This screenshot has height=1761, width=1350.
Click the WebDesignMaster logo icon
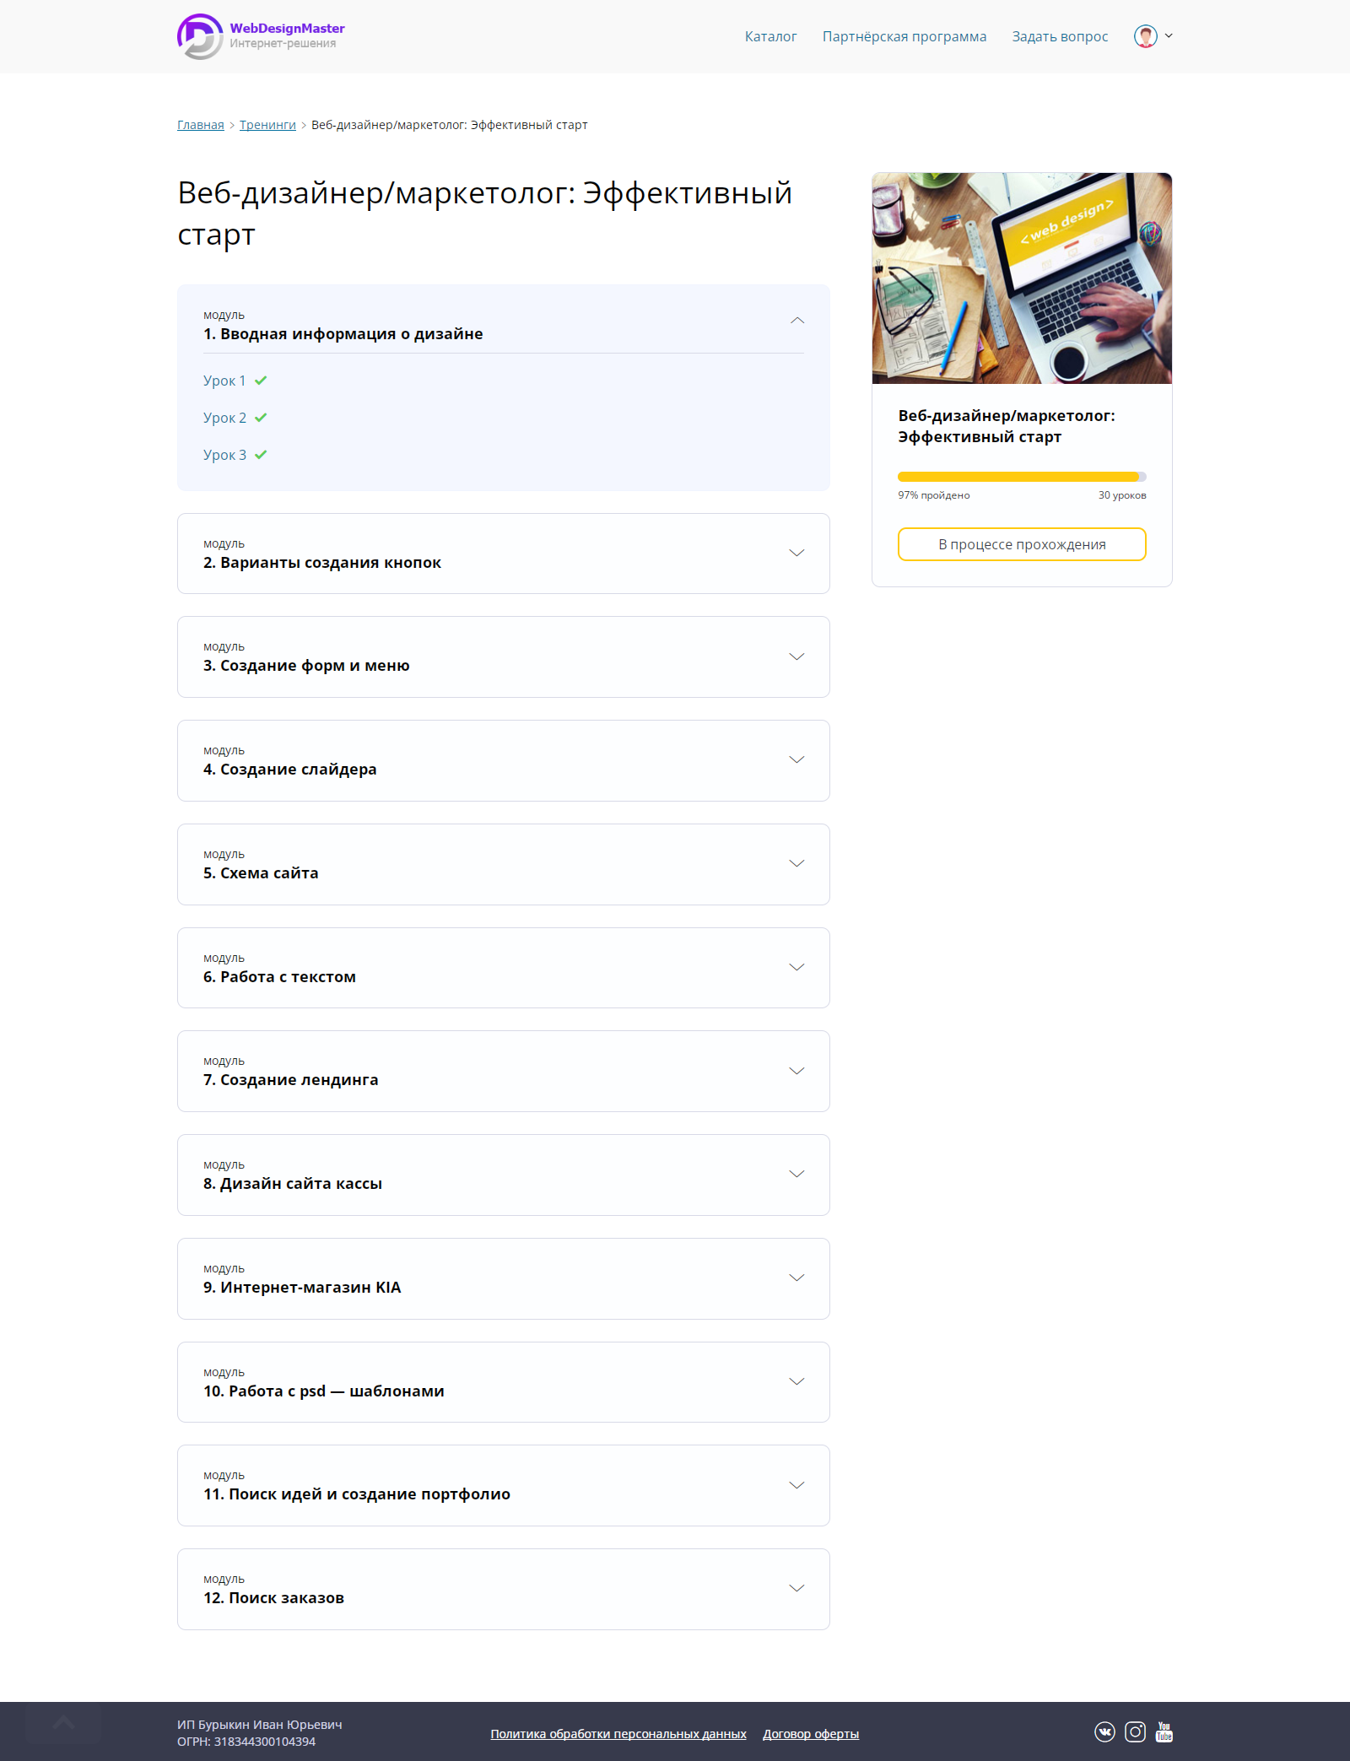[x=200, y=36]
